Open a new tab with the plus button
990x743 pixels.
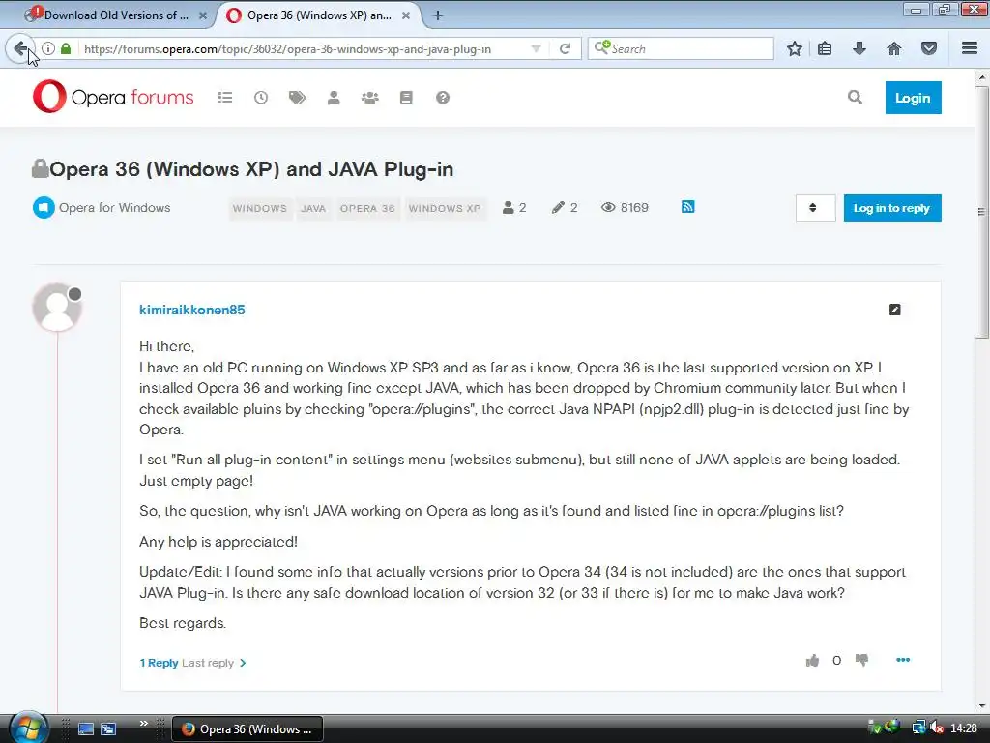438,15
